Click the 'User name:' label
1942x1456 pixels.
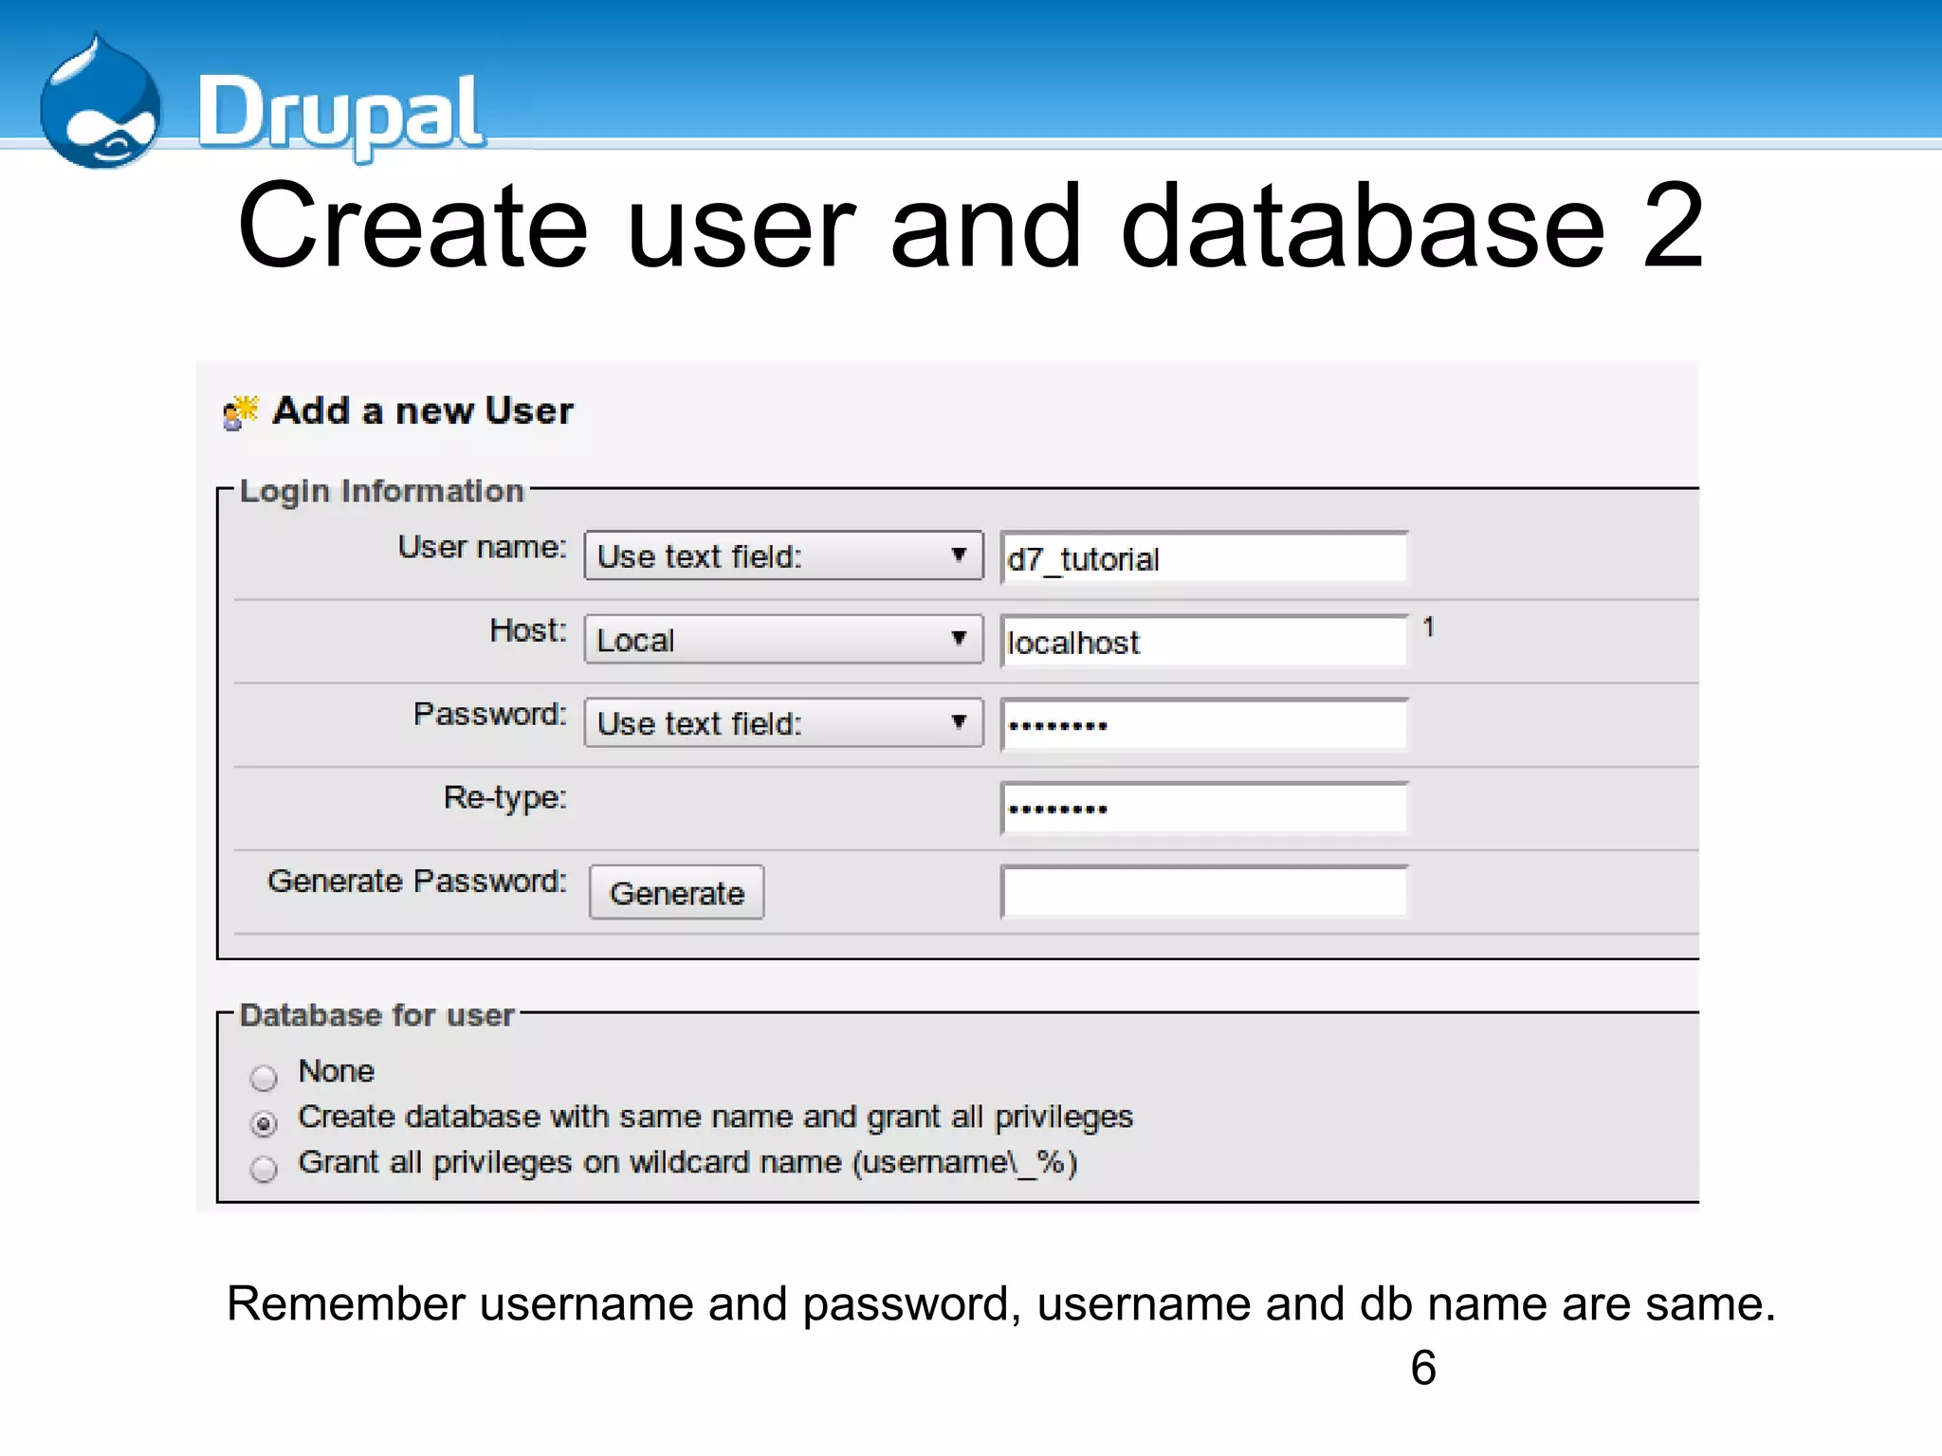482,547
